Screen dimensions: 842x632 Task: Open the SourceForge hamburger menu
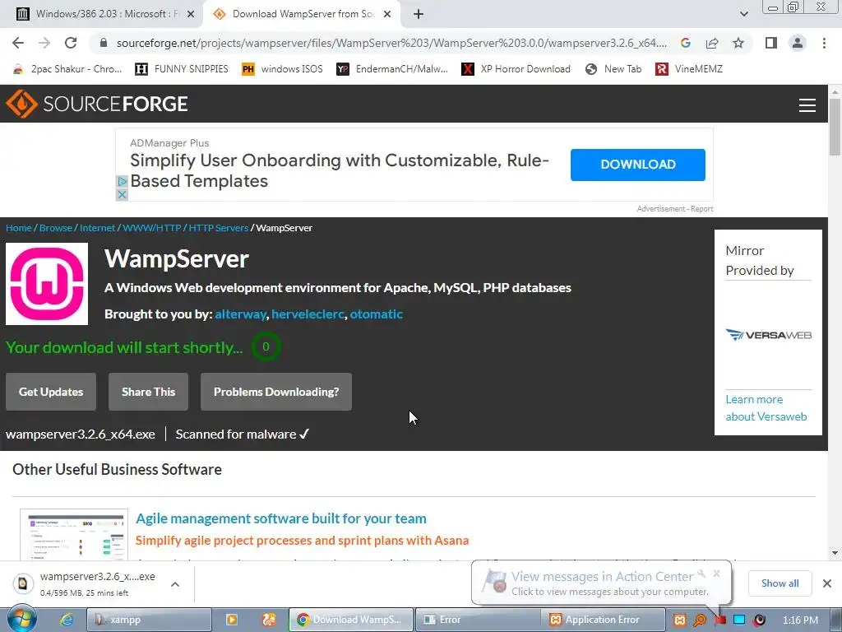(807, 105)
